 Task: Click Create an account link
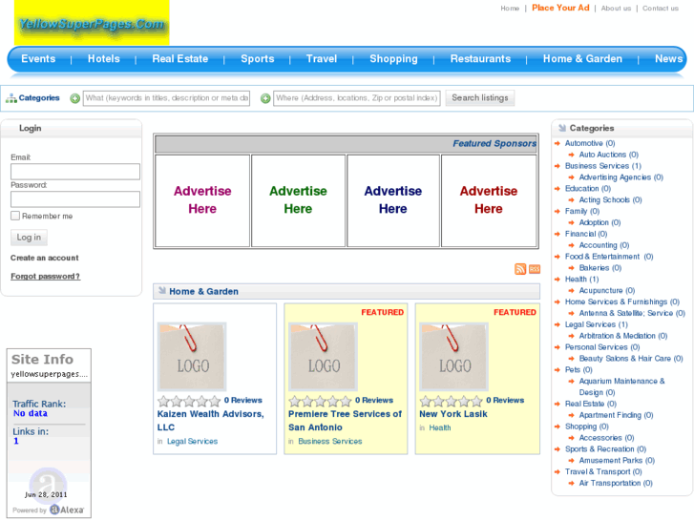pyautogui.click(x=44, y=258)
